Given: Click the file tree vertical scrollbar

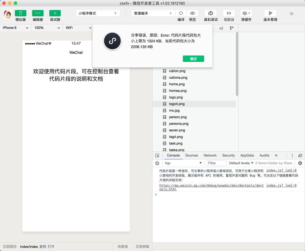Looking at the screenshot, I should tap(237, 64).
